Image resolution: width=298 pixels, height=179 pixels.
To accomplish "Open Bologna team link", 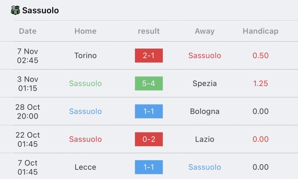I will pos(205,111).
